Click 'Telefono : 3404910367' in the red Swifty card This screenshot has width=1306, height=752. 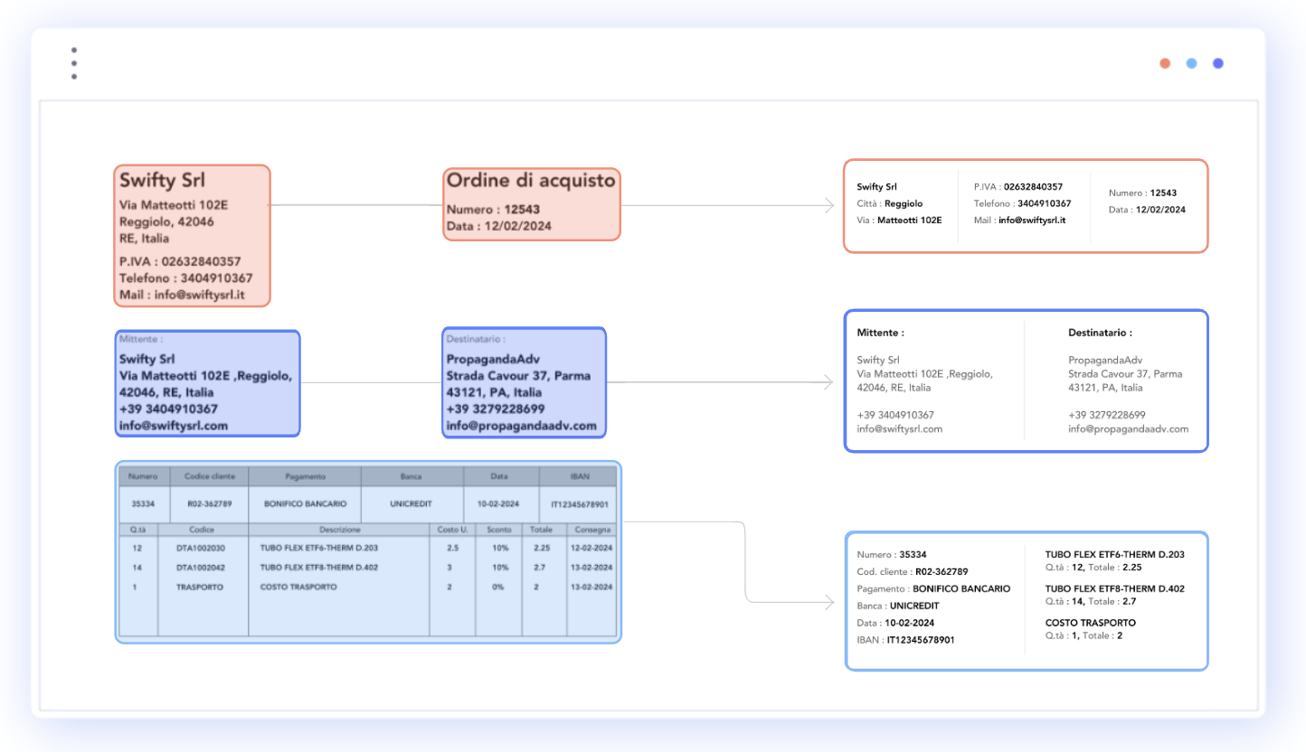coord(185,278)
